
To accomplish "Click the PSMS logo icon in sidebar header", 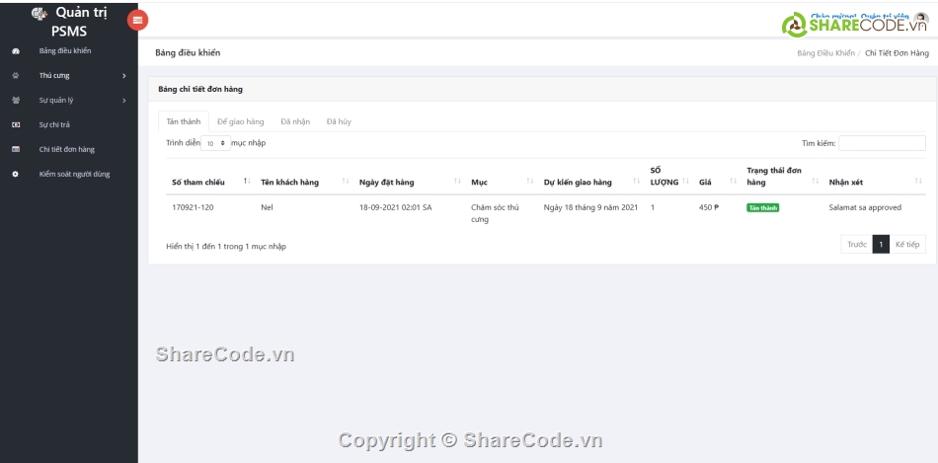I will click(39, 14).
